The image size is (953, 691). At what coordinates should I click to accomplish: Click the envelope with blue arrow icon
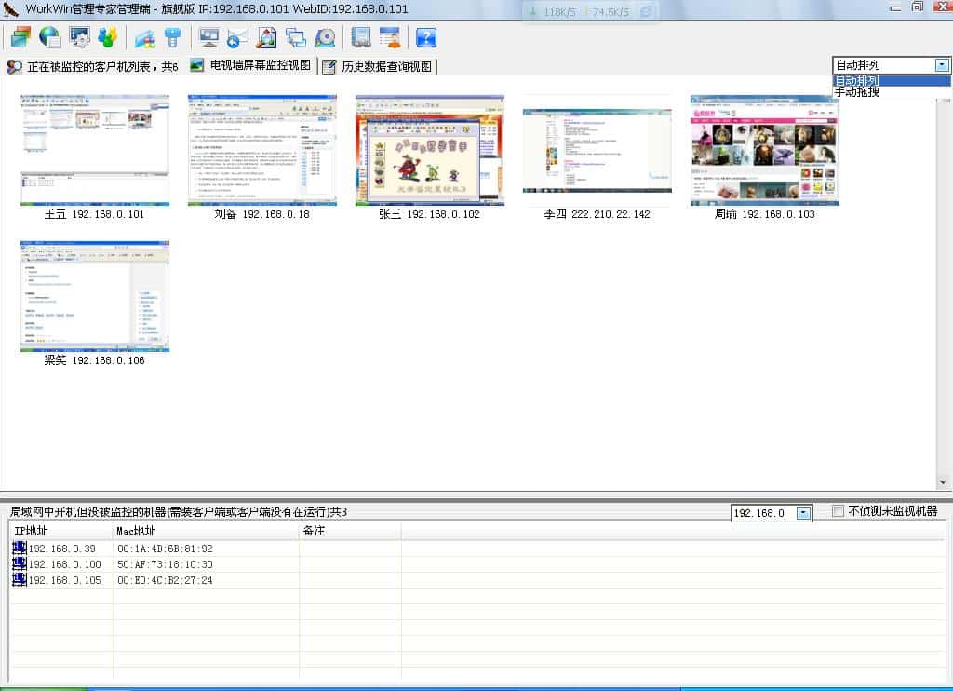coord(237,37)
